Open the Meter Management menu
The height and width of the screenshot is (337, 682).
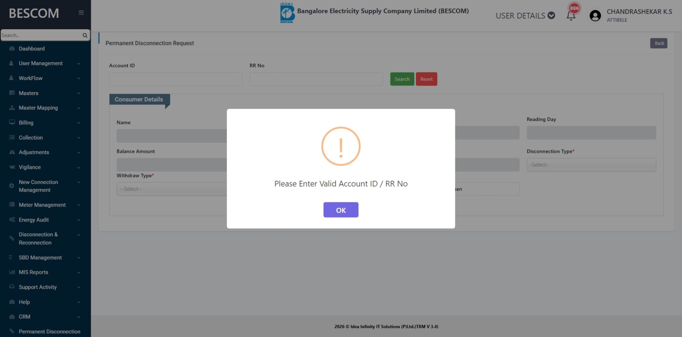pos(45,205)
